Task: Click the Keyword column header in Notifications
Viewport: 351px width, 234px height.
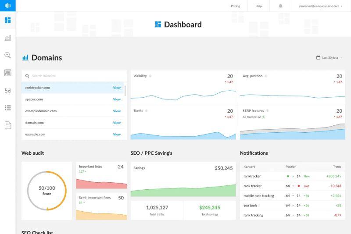Action: coord(249,167)
